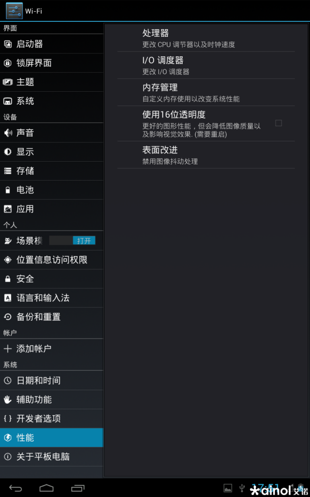Image resolution: width=310 pixels, height=497 pixels.
Task: Tap the battery icon for 电池
Action: pos(8,190)
